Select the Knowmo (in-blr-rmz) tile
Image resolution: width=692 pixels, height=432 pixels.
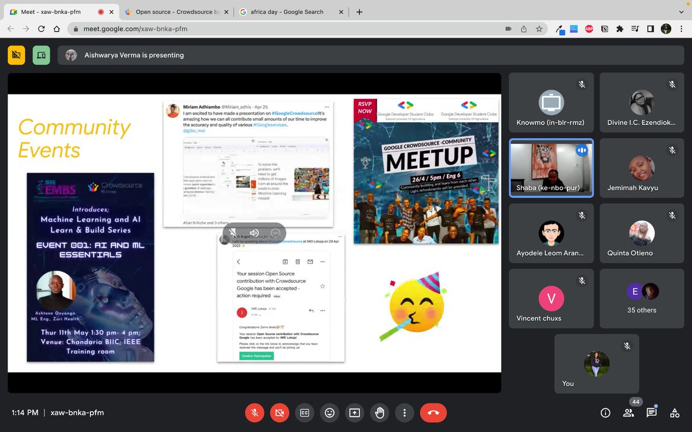click(551, 102)
